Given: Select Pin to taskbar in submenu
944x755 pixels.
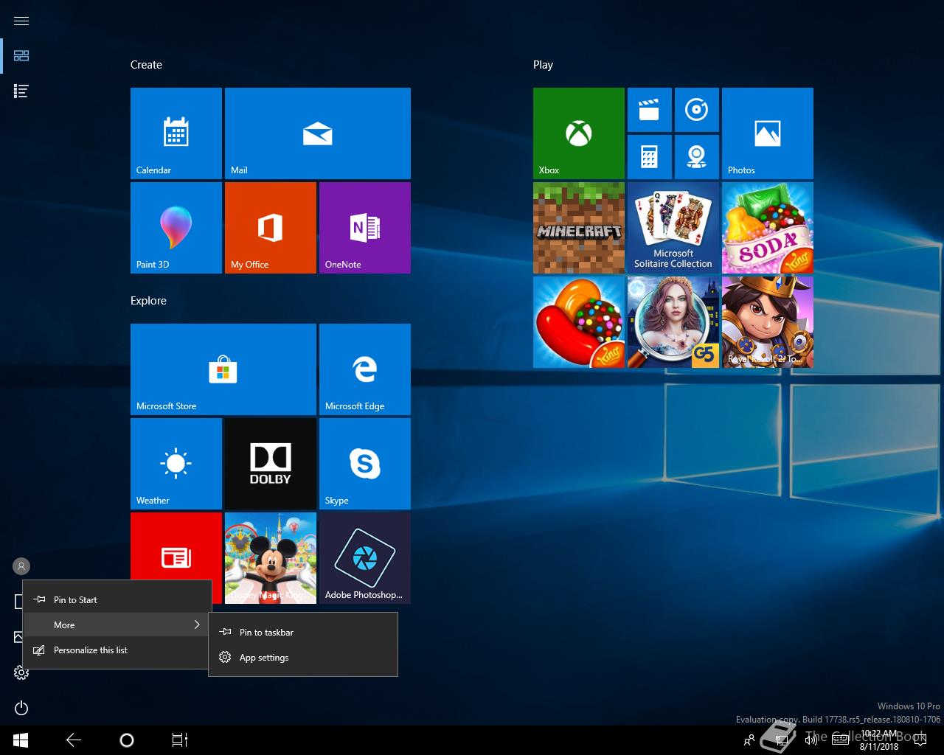Looking at the screenshot, I should (x=303, y=633).
